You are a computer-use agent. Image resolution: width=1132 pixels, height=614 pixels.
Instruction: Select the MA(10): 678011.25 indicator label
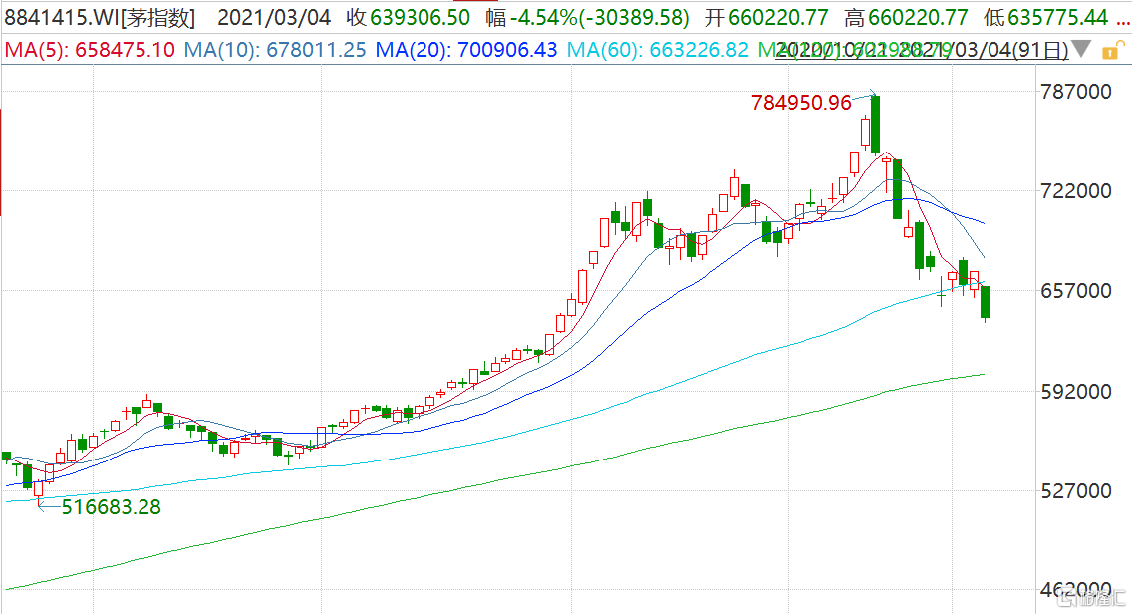point(275,50)
